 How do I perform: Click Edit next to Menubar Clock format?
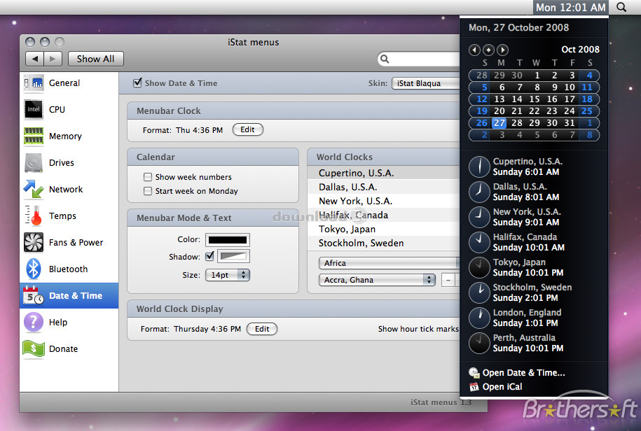[247, 129]
